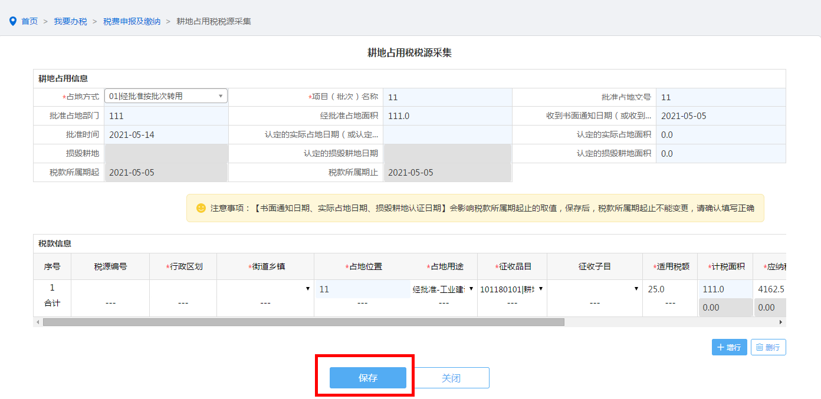The image size is (821, 399).
Task: Delete a row with 删行 button
Action: [x=768, y=347]
